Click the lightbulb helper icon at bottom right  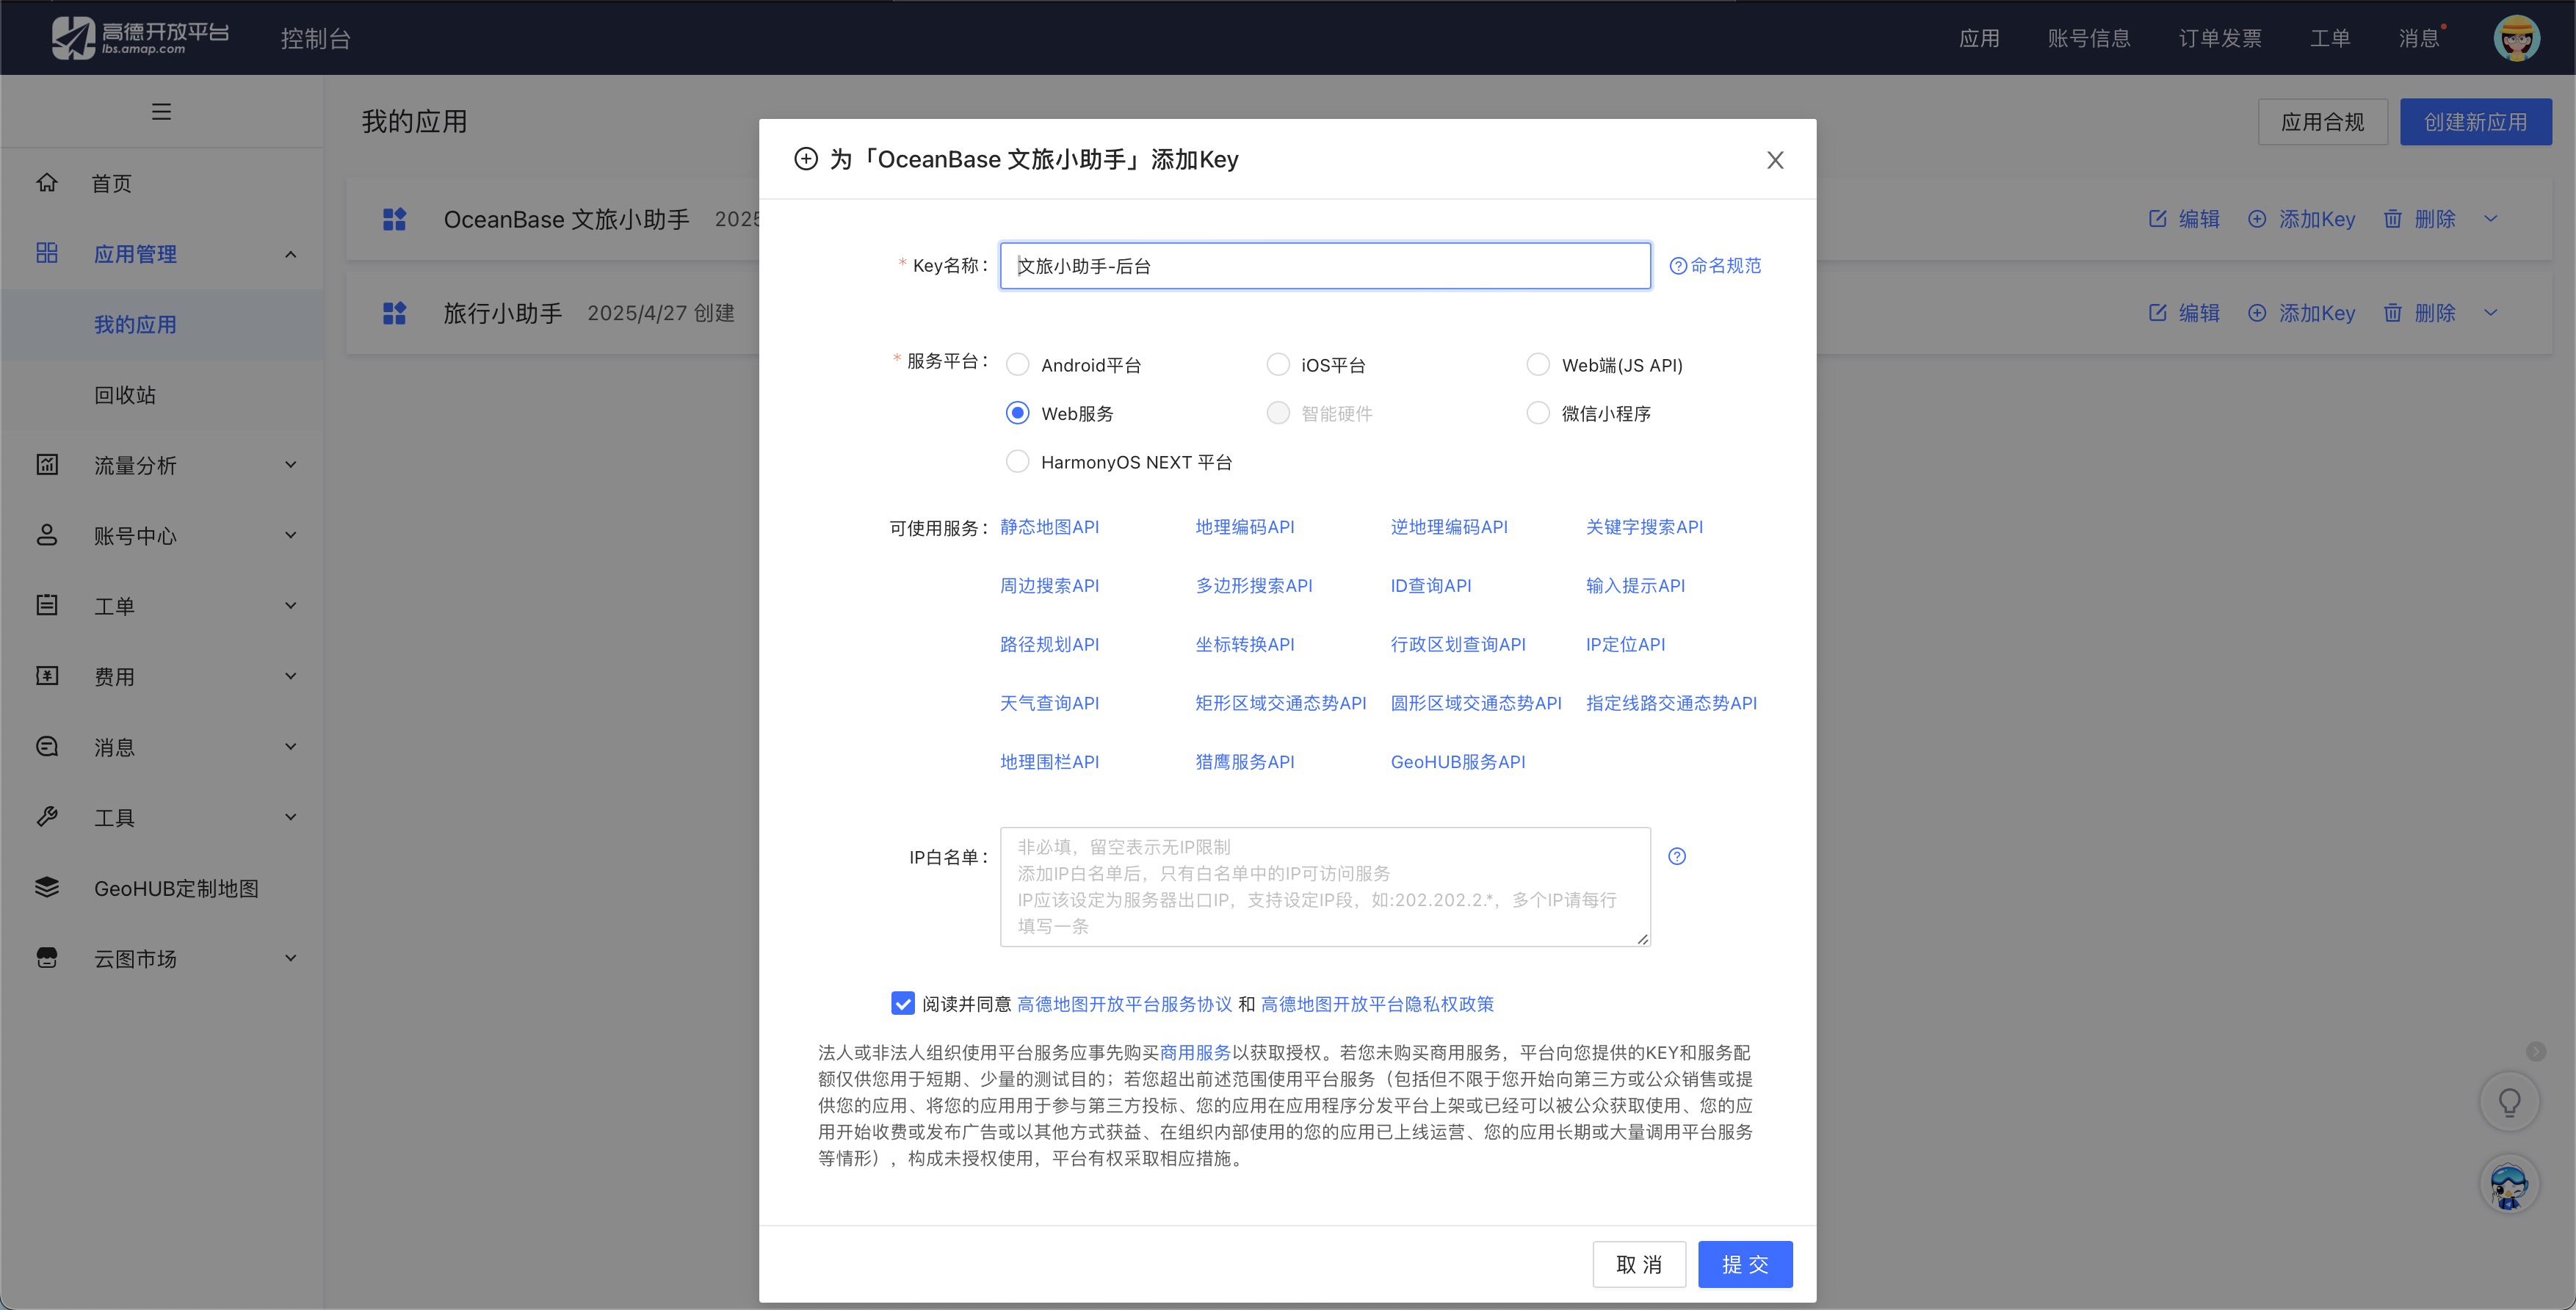[2509, 1101]
